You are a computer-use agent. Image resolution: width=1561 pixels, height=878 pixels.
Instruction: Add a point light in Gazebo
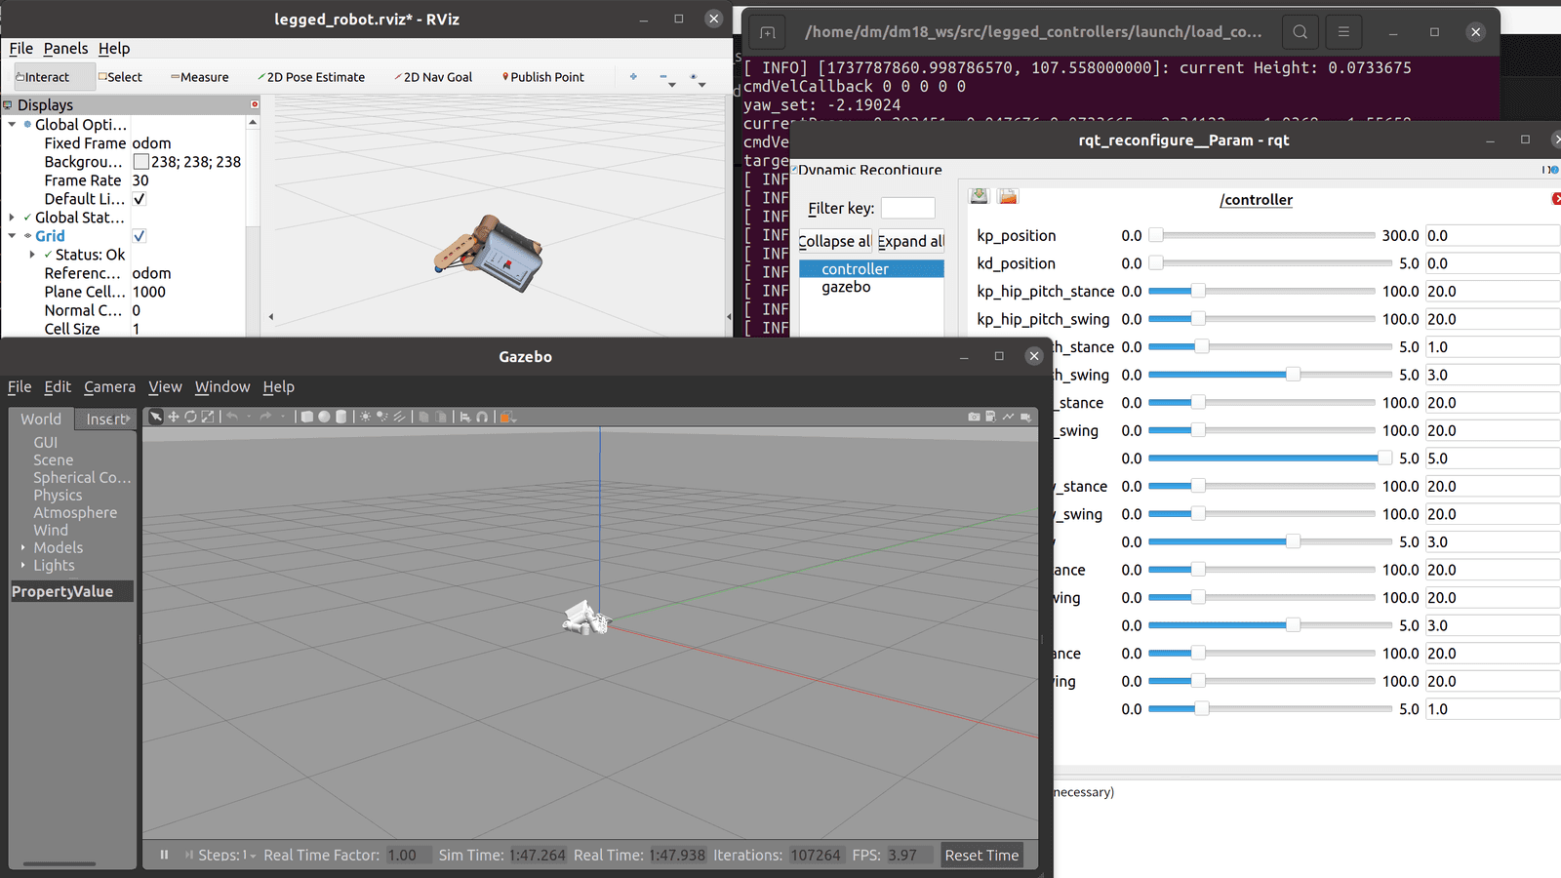coord(366,417)
